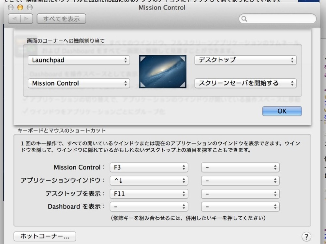Click the キーボードとマウスのショートカット heading
This screenshot has width=326, height=244.
click(x=62, y=130)
